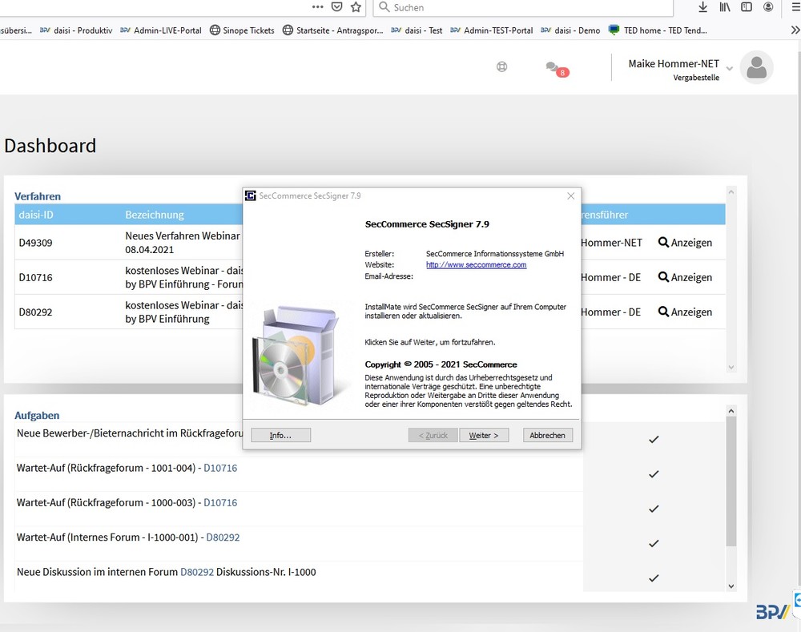Click the user profile avatar
Image resolution: width=801 pixels, height=632 pixels.
click(x=757, y=67)
